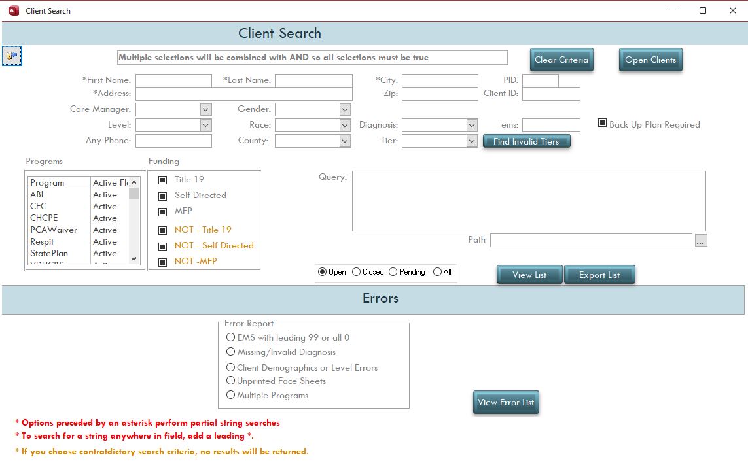Open the Diagnosis dropdown

(472, 126)
